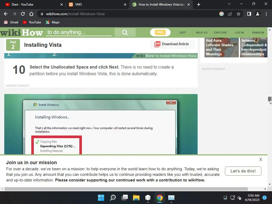Click the Chrome taskbar icon
272x204 pixels.
(x=160, y=198)
